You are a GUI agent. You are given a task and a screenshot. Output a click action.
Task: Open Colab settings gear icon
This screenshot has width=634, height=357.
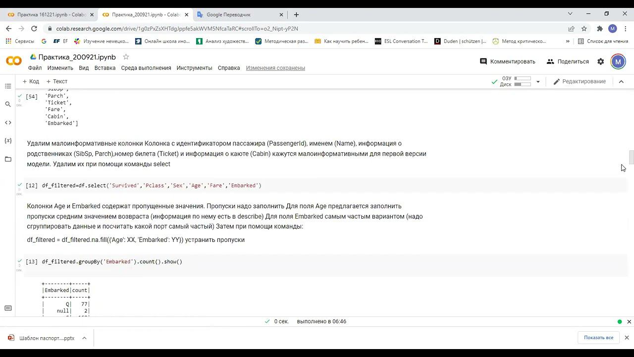[x=600, y=61]
